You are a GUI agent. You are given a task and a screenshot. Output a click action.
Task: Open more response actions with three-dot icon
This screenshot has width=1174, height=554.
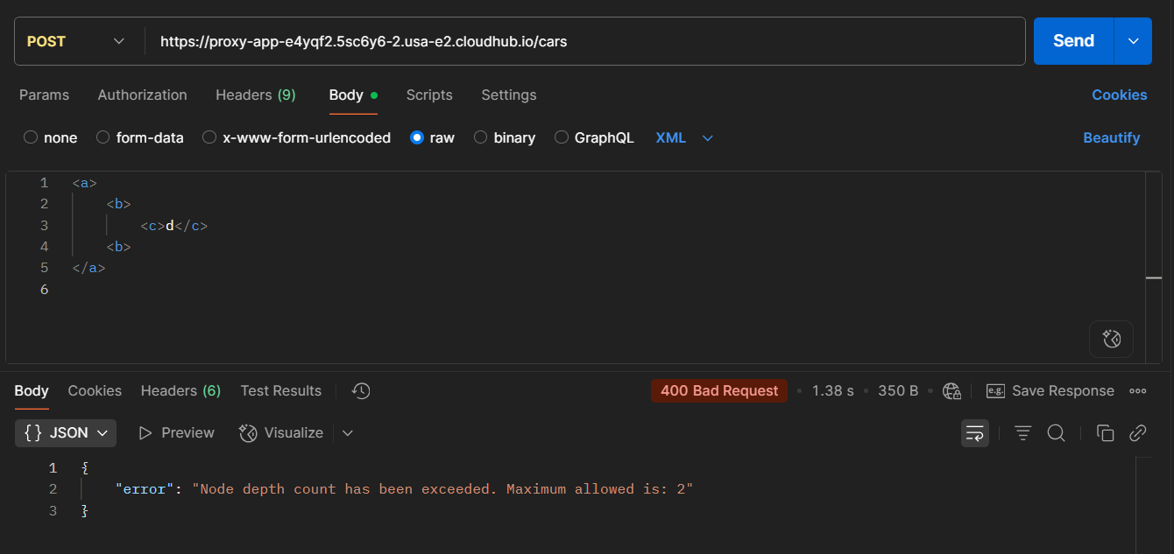(x=1138, y=390)
